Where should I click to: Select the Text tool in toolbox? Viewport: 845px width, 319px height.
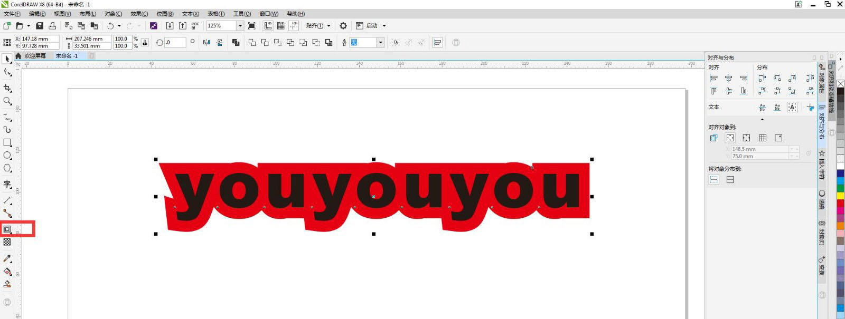coord(7,184)
